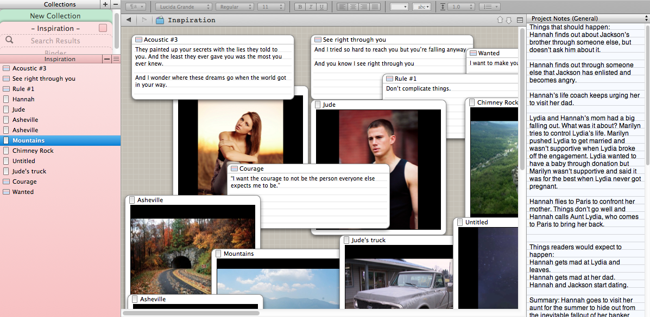Toggle underline text formatting
This screenshot has width=650, height=317.
[322, 7]
